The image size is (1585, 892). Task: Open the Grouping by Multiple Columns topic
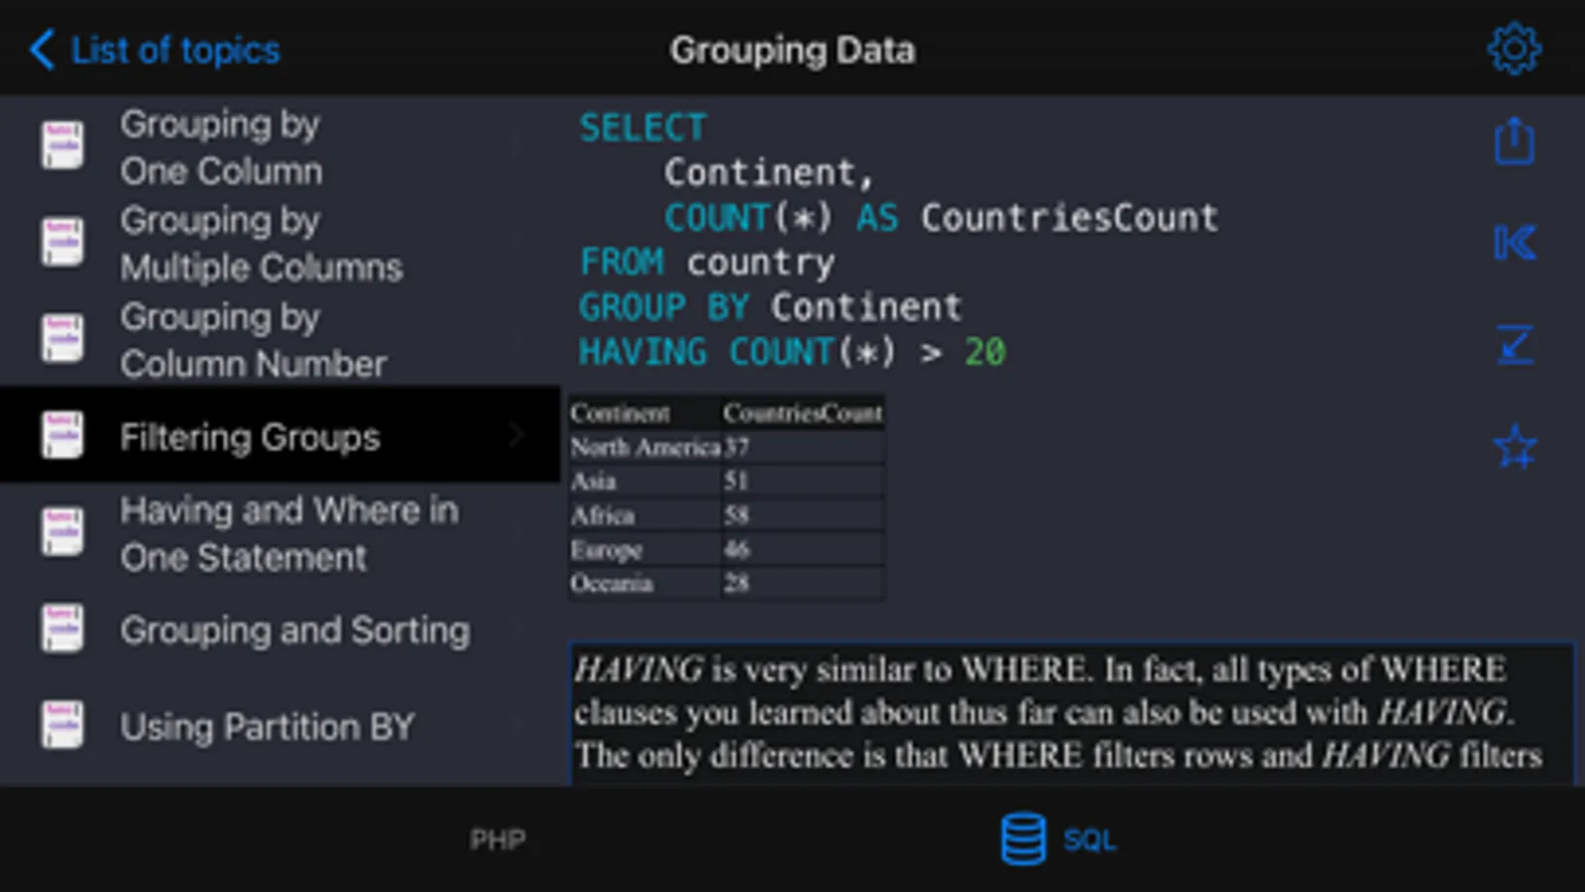click(280, 243)
